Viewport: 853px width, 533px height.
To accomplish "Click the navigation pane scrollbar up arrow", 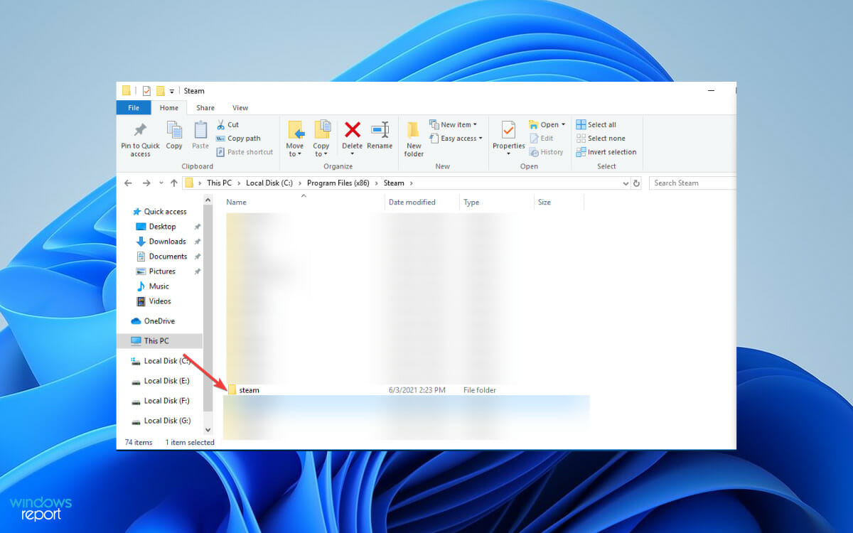I will pyautogui.click(x=208, y=200).
